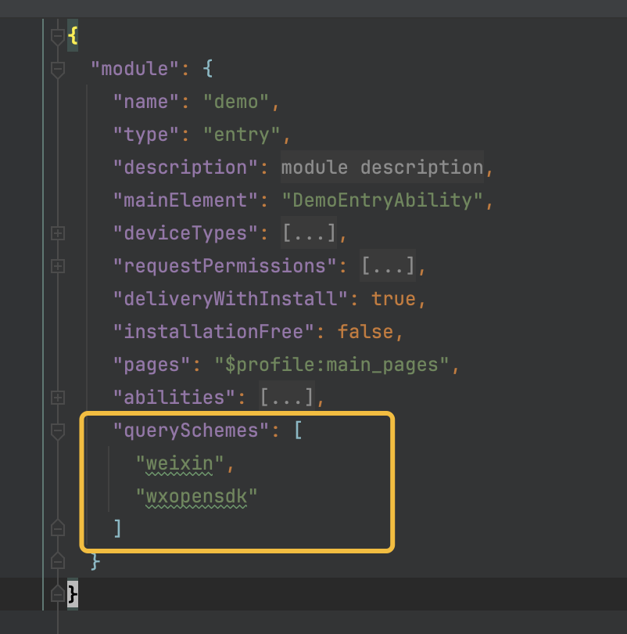Click the "DemoEntryAbility" value

tap(382, 200)
